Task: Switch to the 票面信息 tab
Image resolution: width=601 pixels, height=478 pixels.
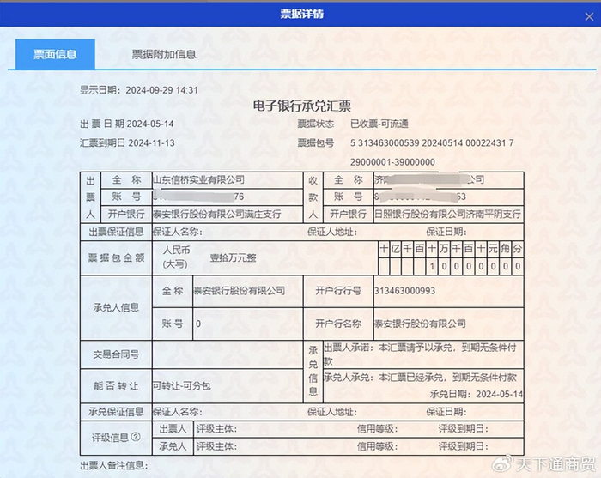Action: (55, 54)
